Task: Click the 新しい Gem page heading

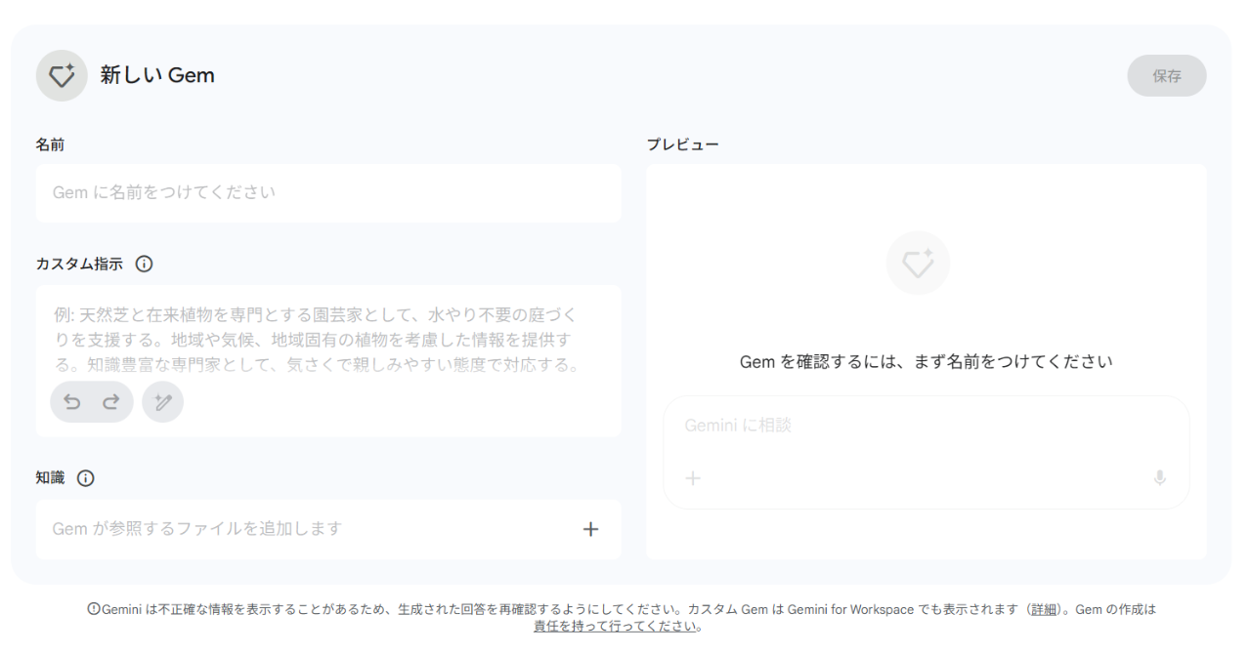Action: pos(157,76)
